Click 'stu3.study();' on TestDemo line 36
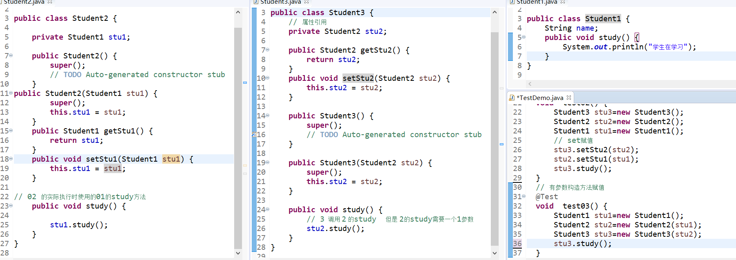This screenshot has width=736, height=260. point(583,244)
